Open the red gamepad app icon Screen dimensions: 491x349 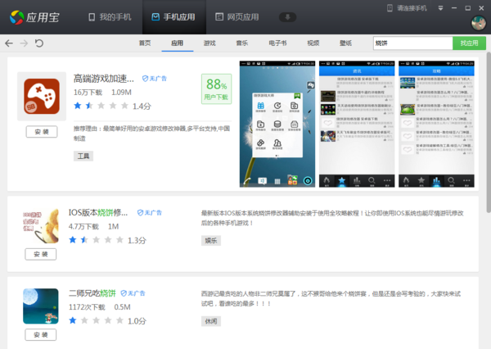(x=42, y=97)
